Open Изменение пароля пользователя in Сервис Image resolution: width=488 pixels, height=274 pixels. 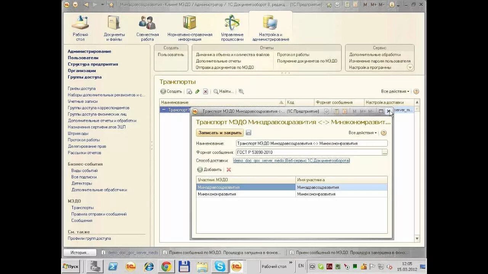point(380,61)
